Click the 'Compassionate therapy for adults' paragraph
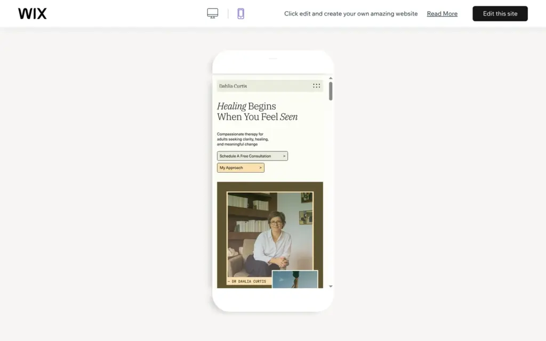The width and height of the screenshot is (546, 341). point(243,139)
